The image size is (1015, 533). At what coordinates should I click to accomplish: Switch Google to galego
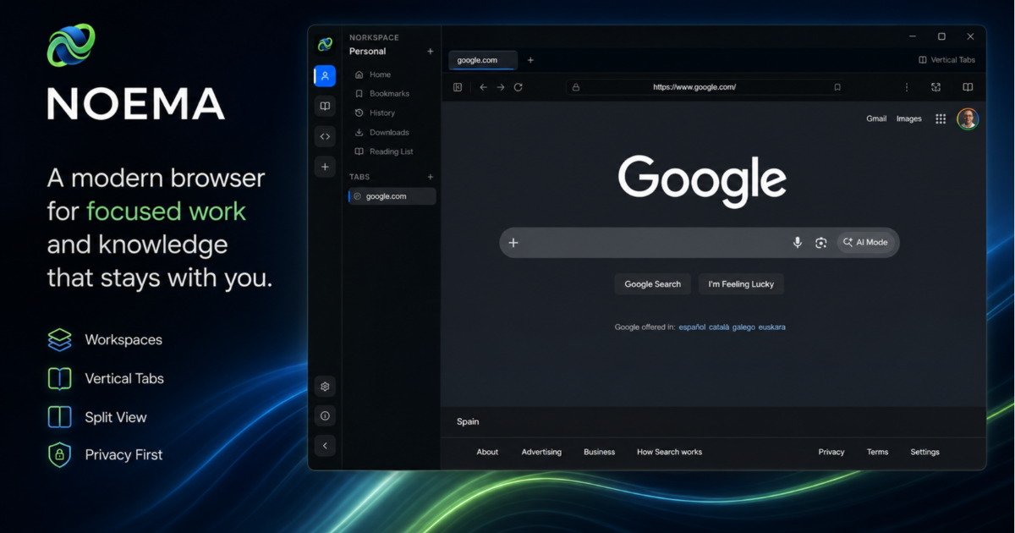pos(743,327)
